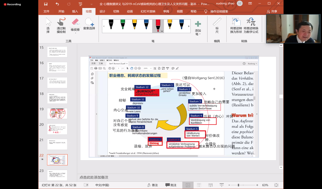322x189 pixels.
Task: Switch to the Slide Show (幻灯片放映) tab
Action: [x=148, y=11]
